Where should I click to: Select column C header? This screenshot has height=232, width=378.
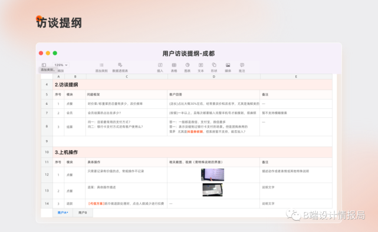pyautogui.click(x=127, y=77)
